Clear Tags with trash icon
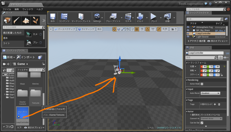 tap(219, 104)
